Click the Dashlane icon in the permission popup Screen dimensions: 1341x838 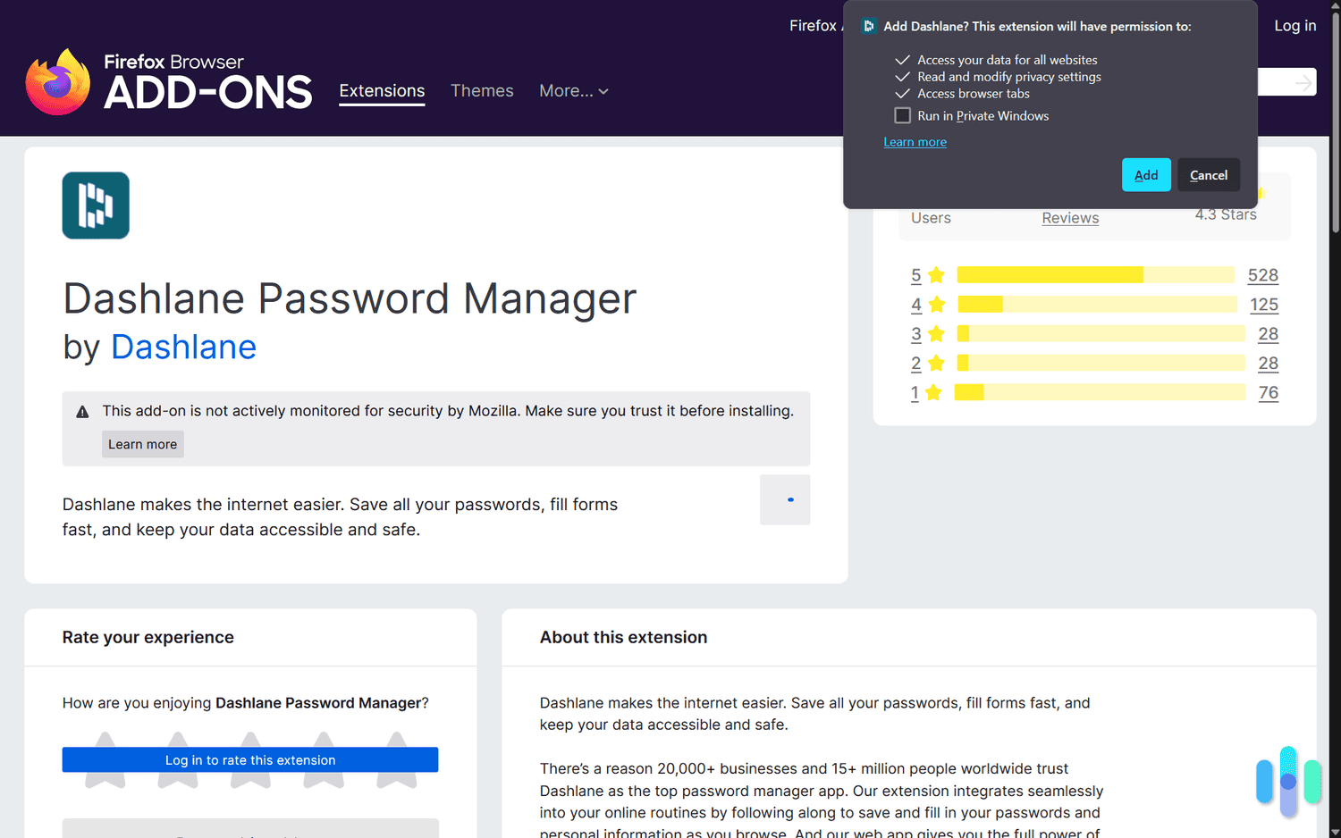click(868, 27)
